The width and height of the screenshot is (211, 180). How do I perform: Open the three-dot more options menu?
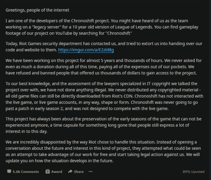point(91,172)
